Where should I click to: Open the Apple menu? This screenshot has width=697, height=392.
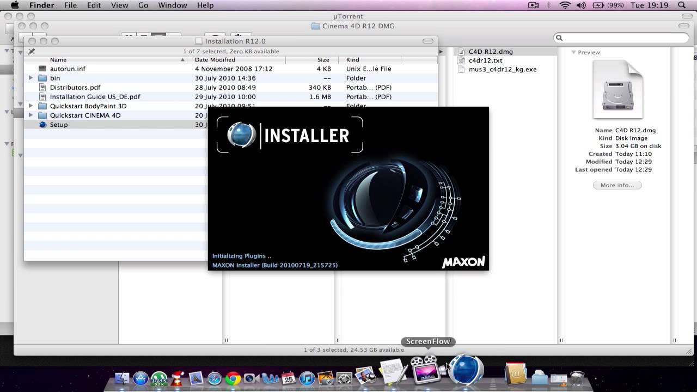pos(15,5)
